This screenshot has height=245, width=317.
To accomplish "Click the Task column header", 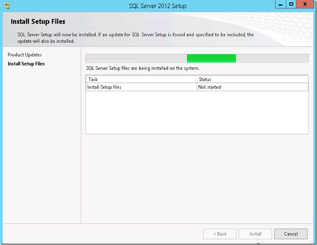I will click(x=141, y=79).
